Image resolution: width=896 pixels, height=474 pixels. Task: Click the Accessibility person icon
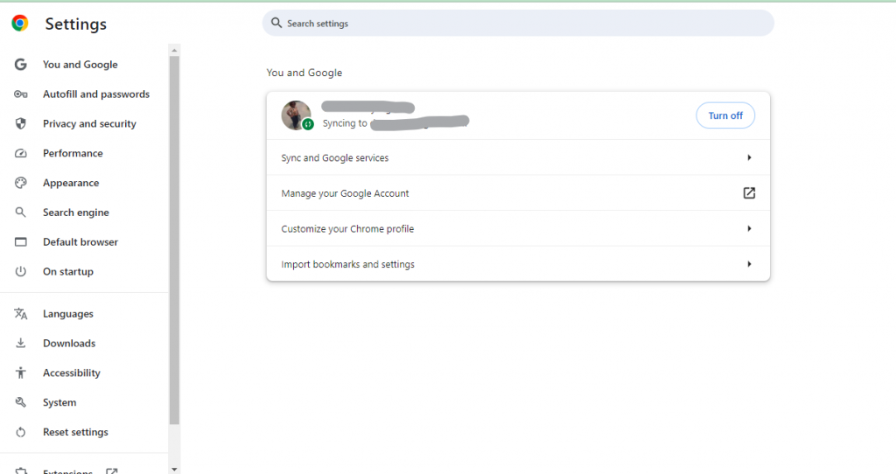[21, 373]
